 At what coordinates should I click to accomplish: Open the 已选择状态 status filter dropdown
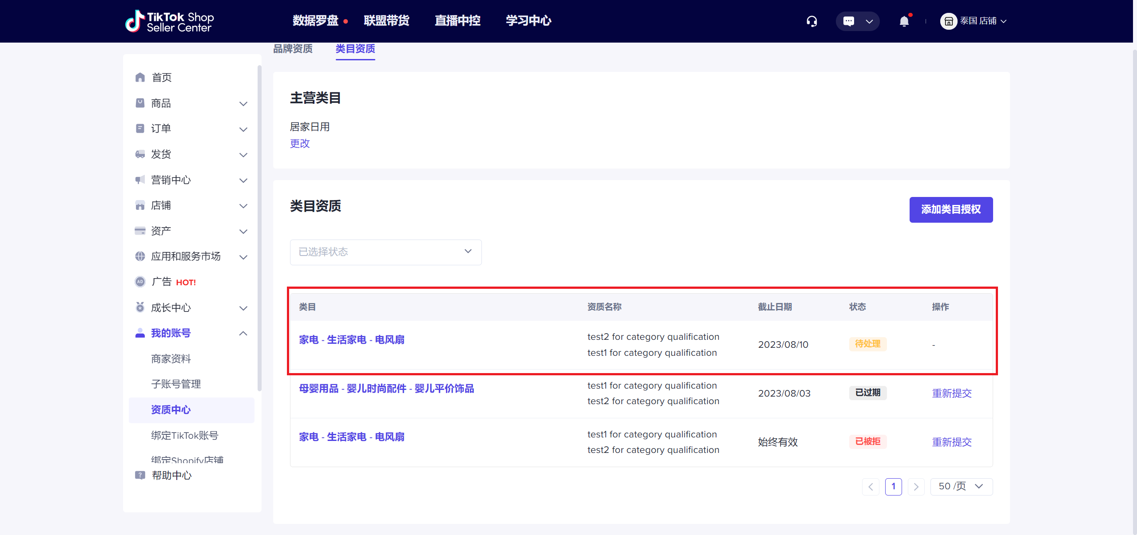[x=386, y=252]
